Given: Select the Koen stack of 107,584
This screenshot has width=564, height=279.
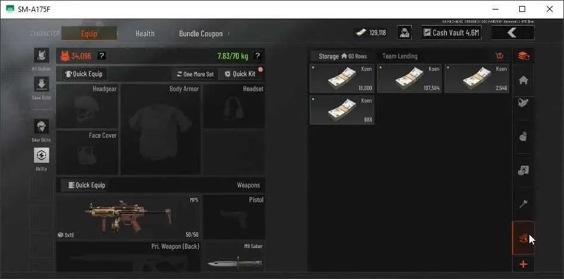Looking at the screenshot, I should click(409, 79).
